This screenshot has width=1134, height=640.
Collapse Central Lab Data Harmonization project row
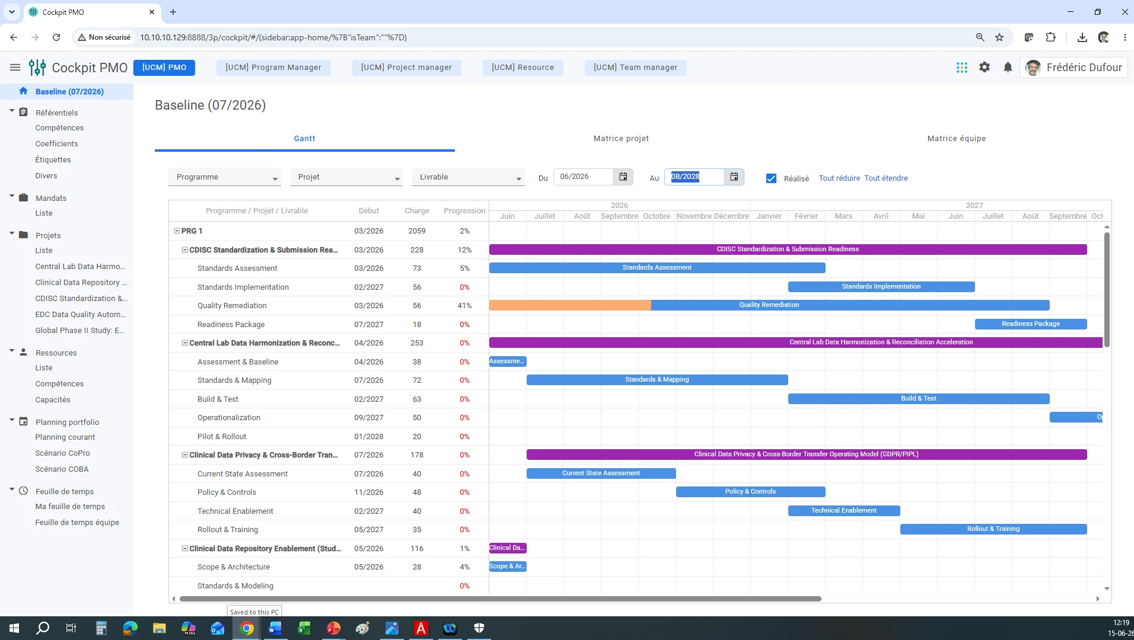(x=184, y=343)
